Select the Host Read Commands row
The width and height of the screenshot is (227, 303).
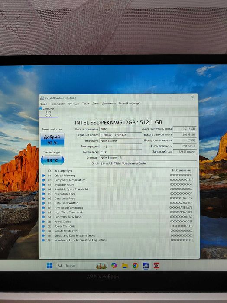tap(118, 208)
